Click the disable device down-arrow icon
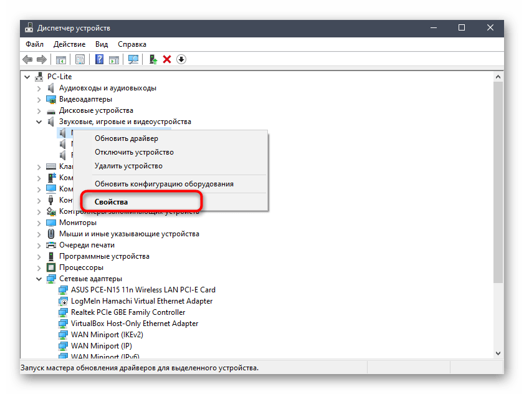 (x=181, y=59)
